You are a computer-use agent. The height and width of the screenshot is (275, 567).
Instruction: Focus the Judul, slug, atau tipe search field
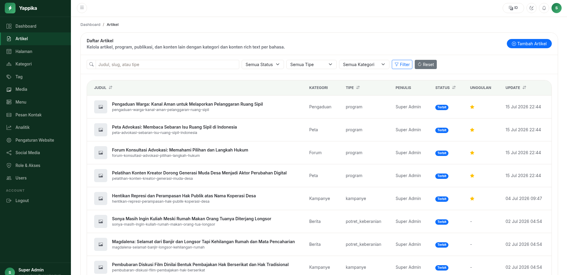pyautogui.click(x=167, y=65)
